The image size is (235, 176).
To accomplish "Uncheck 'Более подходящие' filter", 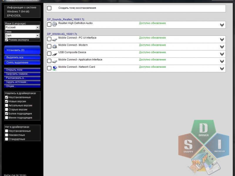I will coord(6,114).
